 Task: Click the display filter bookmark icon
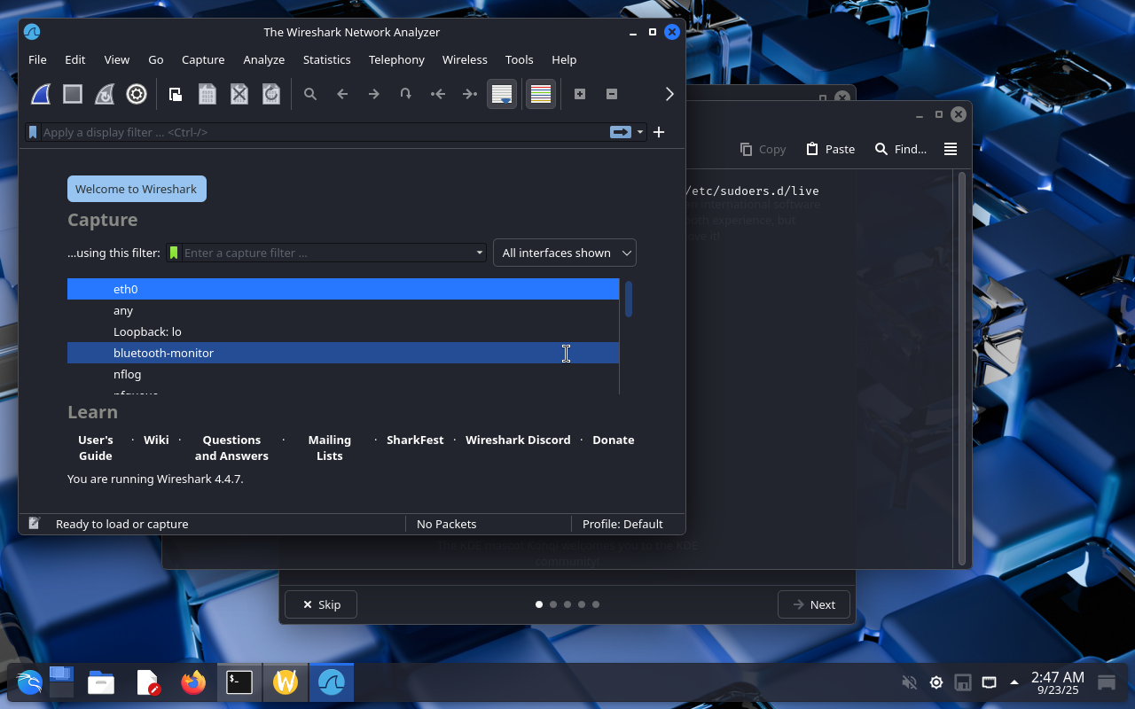(33, 132)
